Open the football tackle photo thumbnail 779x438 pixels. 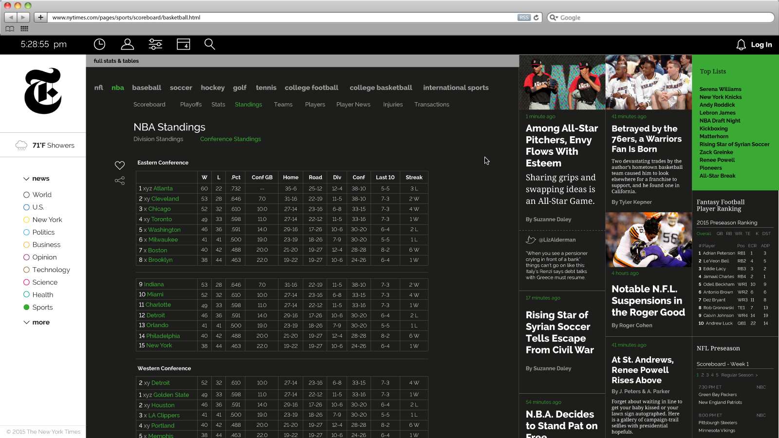649,239
